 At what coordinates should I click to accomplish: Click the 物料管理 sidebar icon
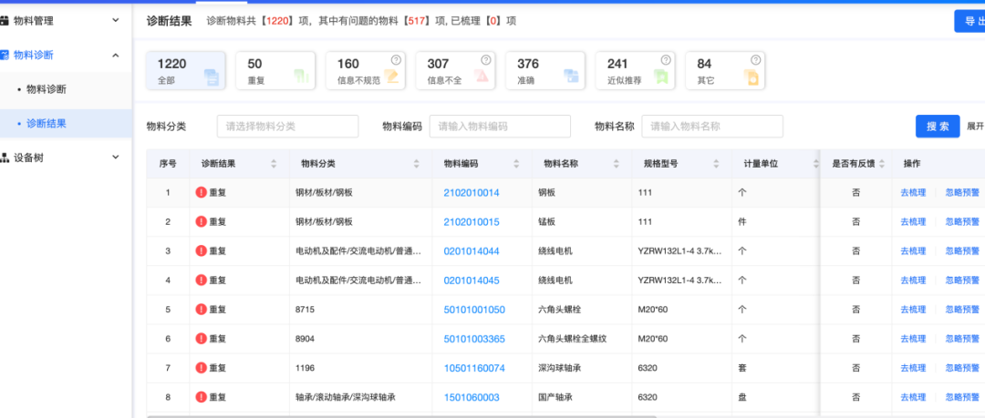coord(4,21)
